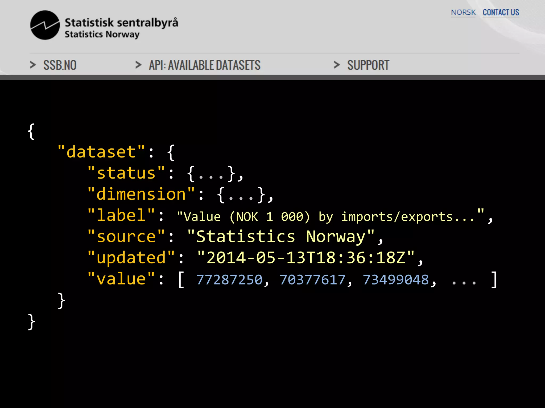545x408 pixels.
Task: Open the SUPPORT menu item
Action: (x=368, y=65)
